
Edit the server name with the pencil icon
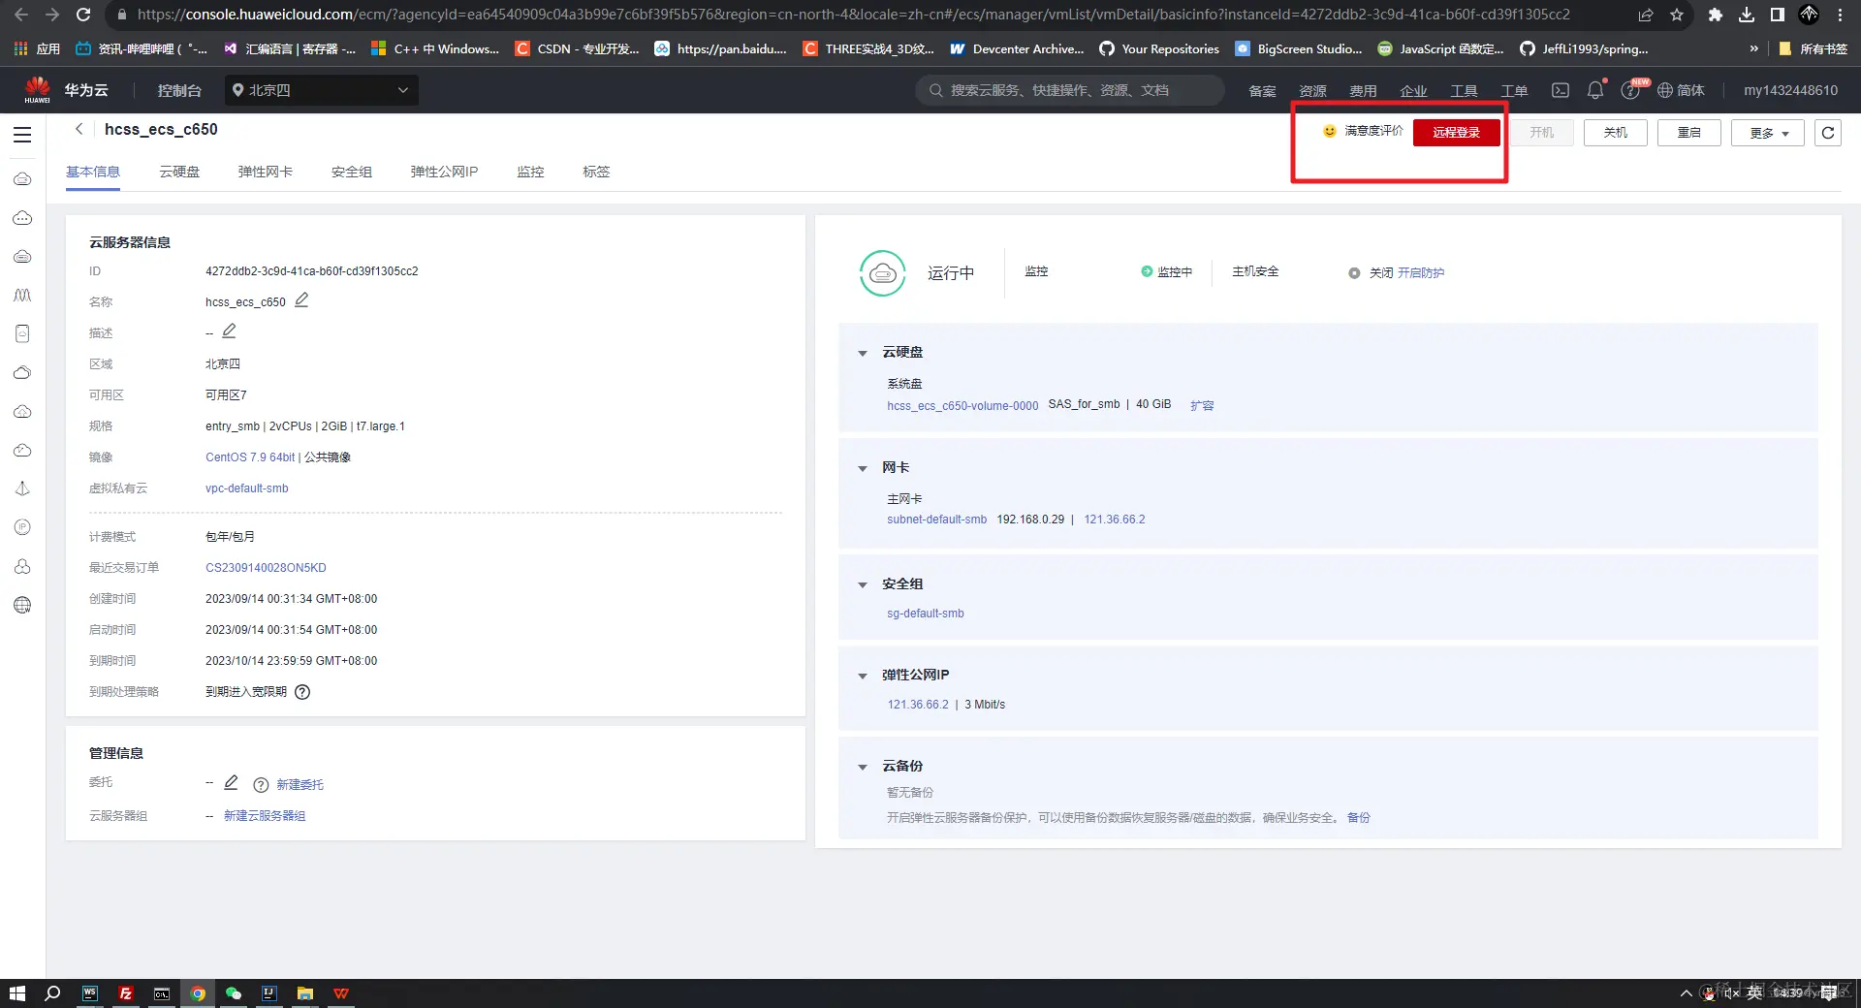pyautogui.click(x=301, y=300)
